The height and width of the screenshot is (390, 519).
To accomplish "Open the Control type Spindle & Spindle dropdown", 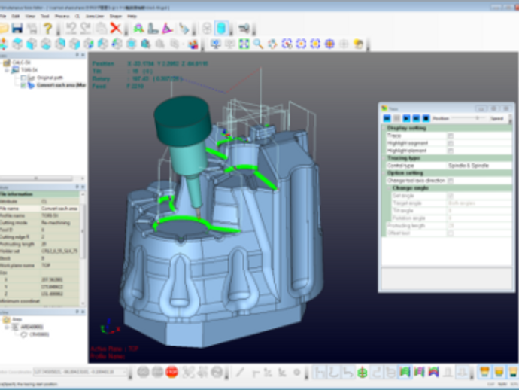I will coord(479,166).
